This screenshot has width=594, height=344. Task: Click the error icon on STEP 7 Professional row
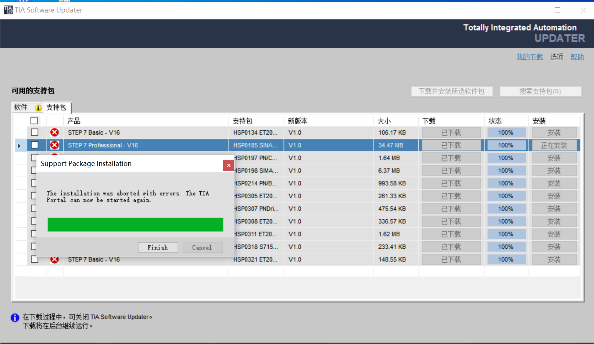point(54,145)
